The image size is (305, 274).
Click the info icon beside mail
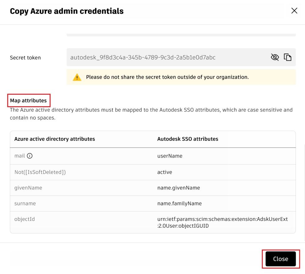[30, 156]
